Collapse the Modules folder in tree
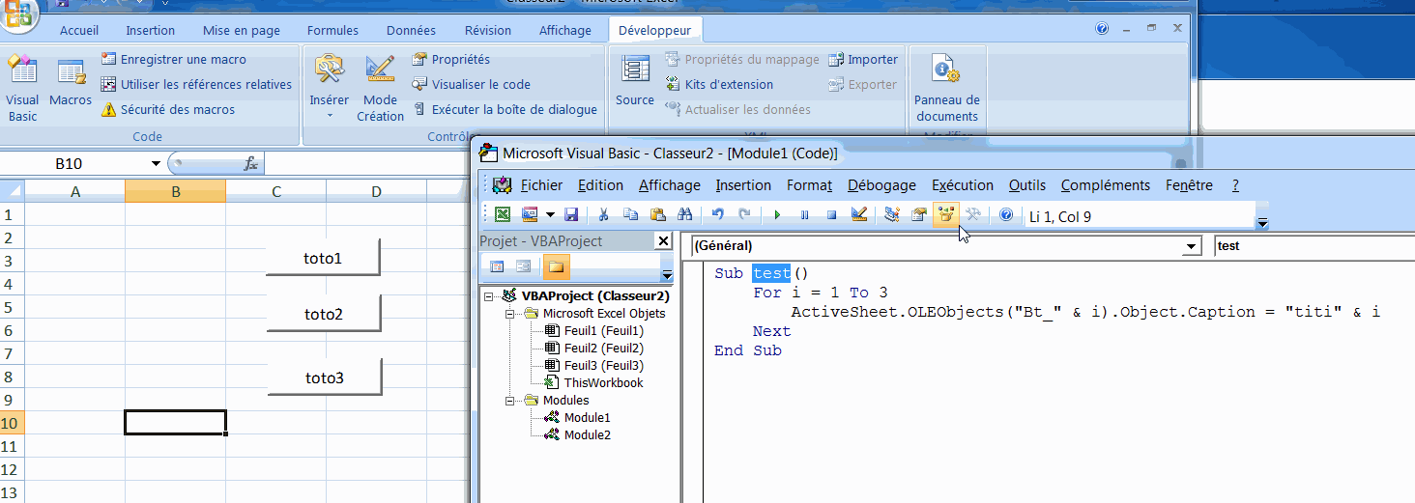 pyautogui.click(x=509, y=401)
